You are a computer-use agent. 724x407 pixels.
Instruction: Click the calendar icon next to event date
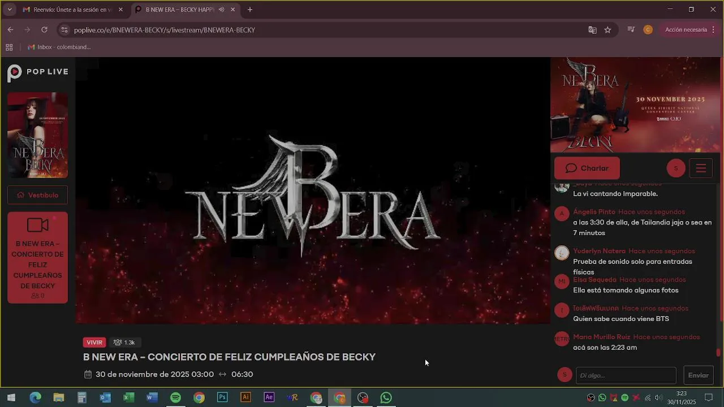click(x=88, y=374)
